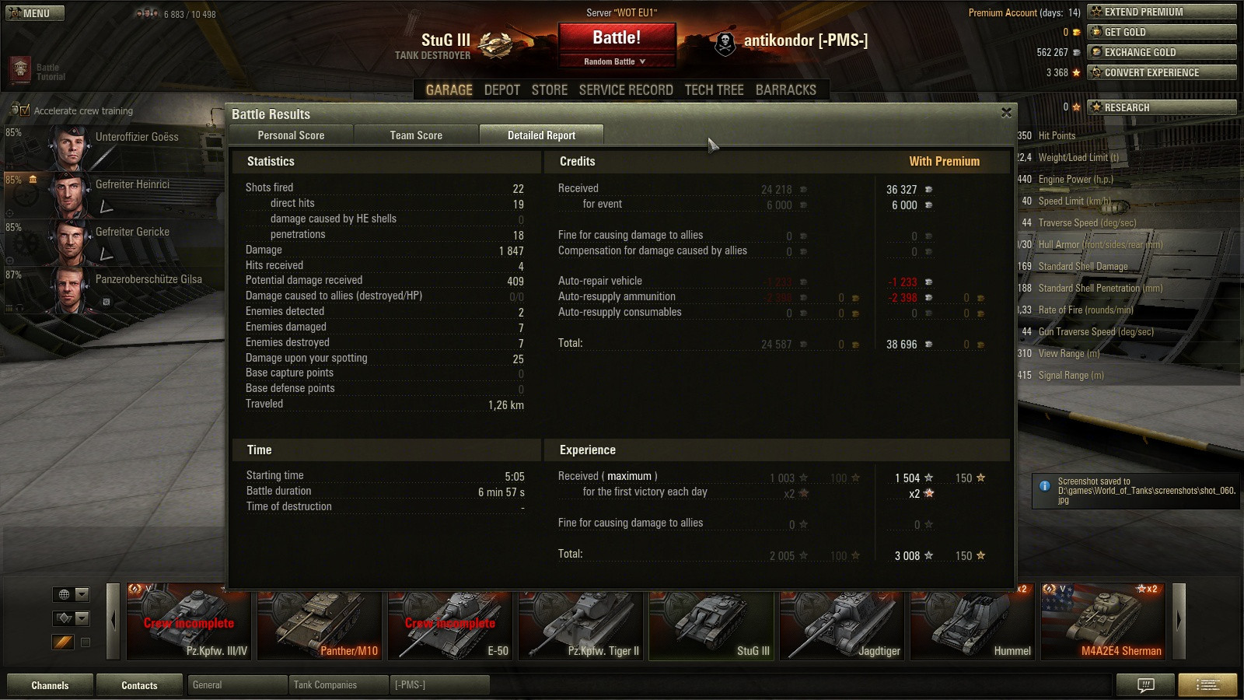Click the Battle Tutorial book icon
Screen dimensions: 1244x700
[20, 70]
